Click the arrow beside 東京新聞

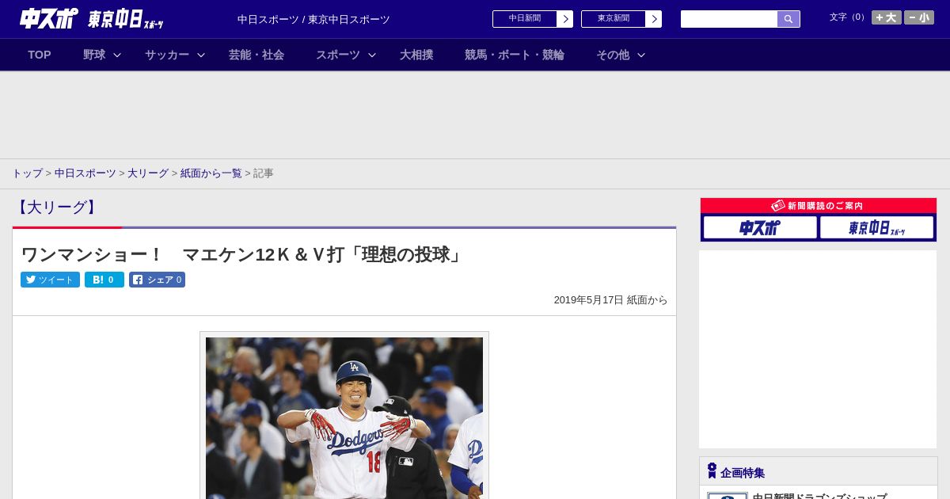pyautogui.click(x=654, y=19)
